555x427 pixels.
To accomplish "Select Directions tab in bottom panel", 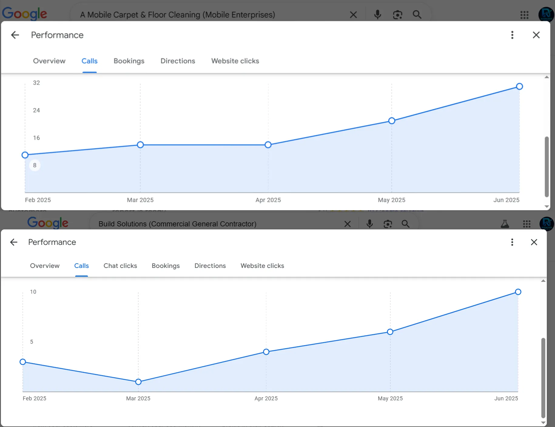I will click(x=210, y=266).
